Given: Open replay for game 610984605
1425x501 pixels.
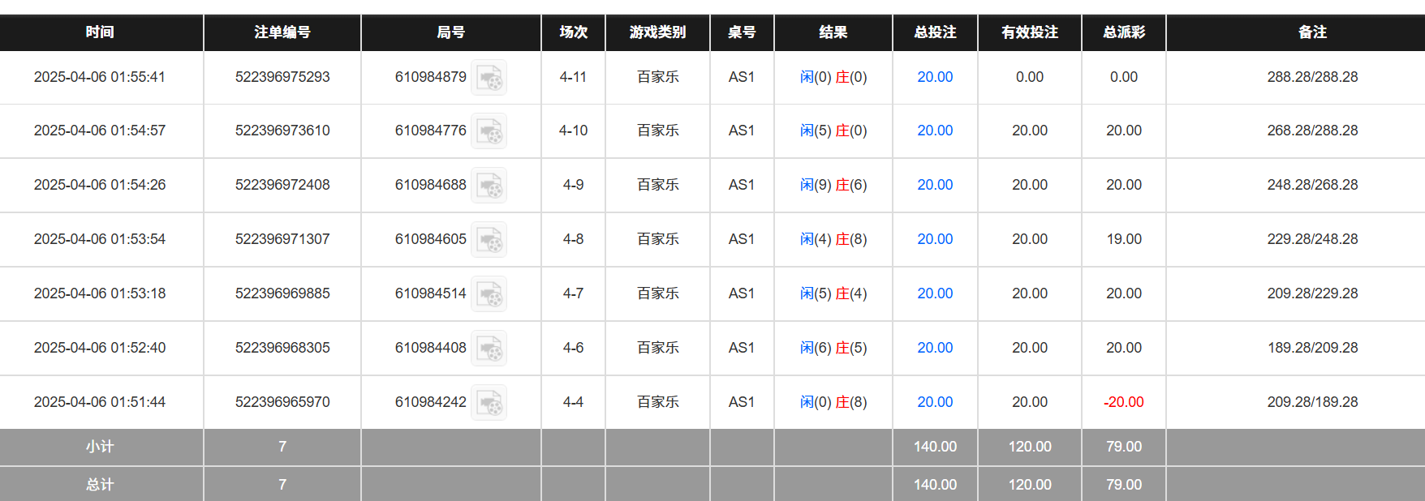Looking at the screenshot, I should point(489,239).
